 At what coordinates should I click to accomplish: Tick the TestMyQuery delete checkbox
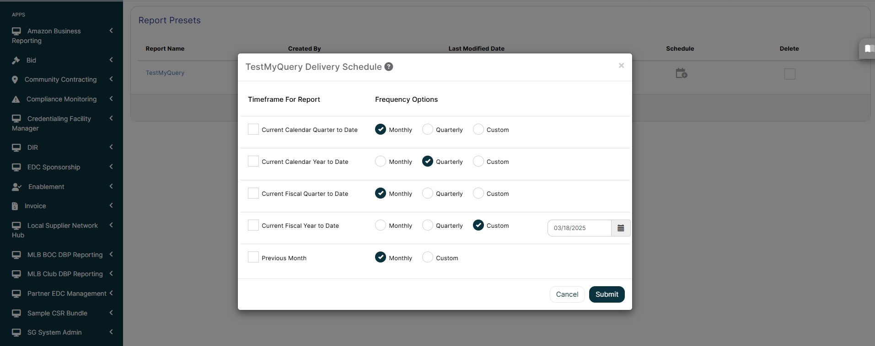pos(789,74)
